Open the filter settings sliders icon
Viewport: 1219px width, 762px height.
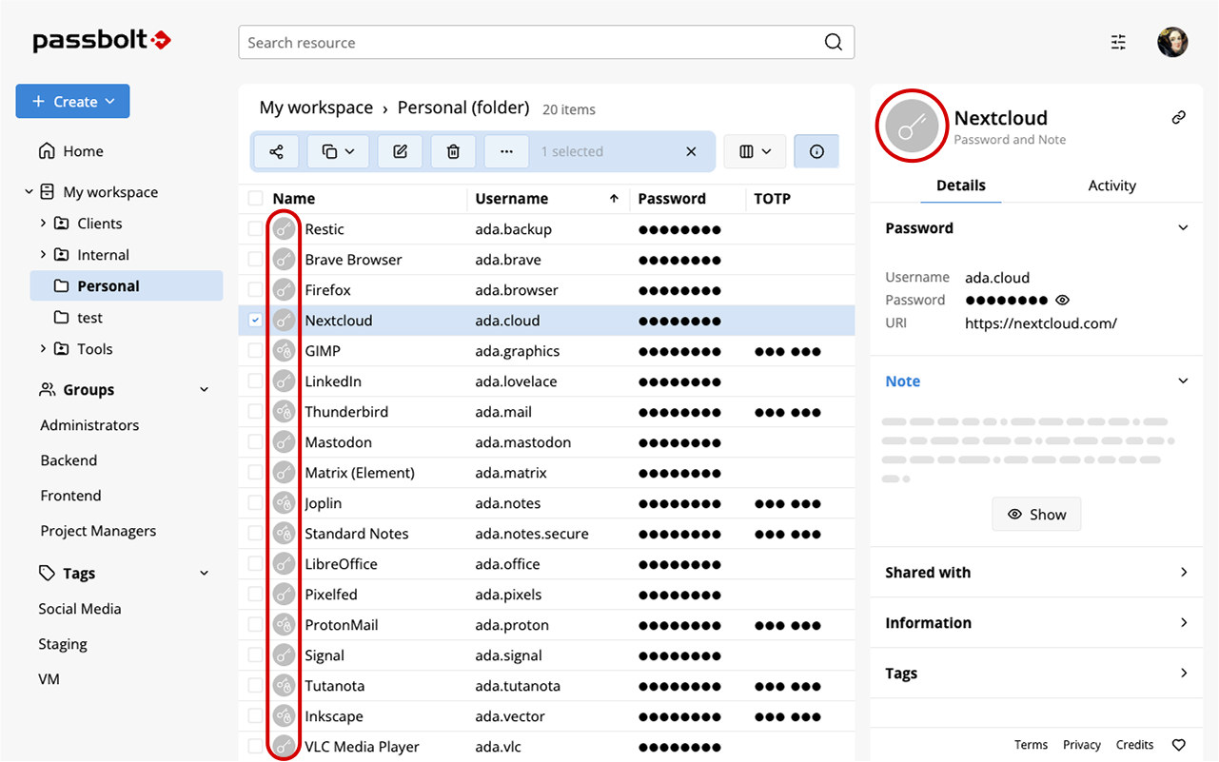pyautogui.click(x=1119, y=42)
